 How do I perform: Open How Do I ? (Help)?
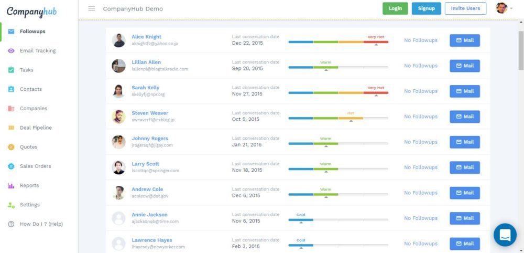point(41,224)
